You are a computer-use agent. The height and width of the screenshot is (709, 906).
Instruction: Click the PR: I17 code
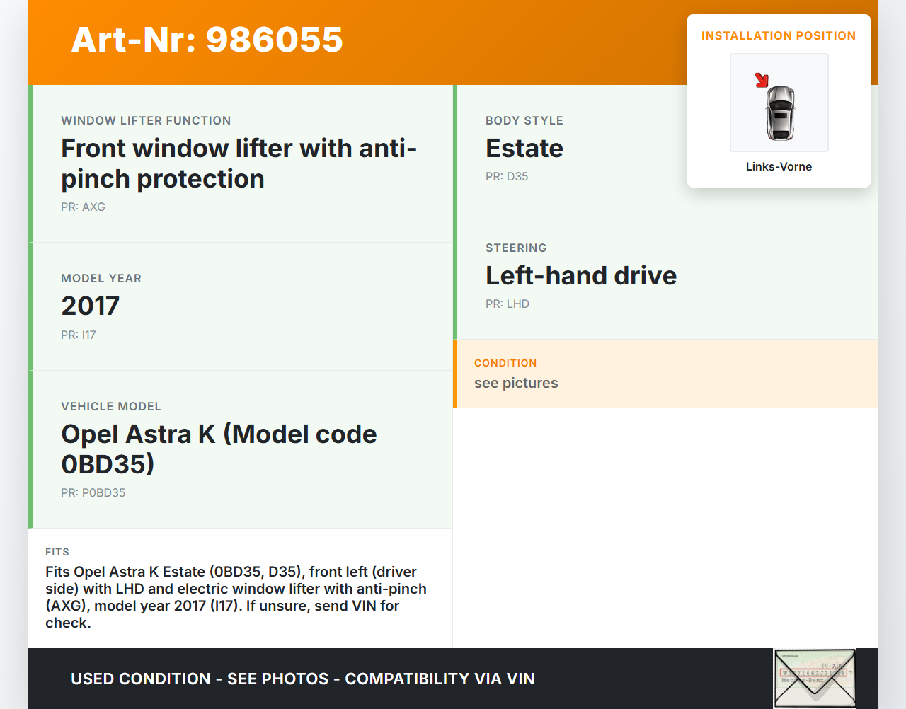78,335
